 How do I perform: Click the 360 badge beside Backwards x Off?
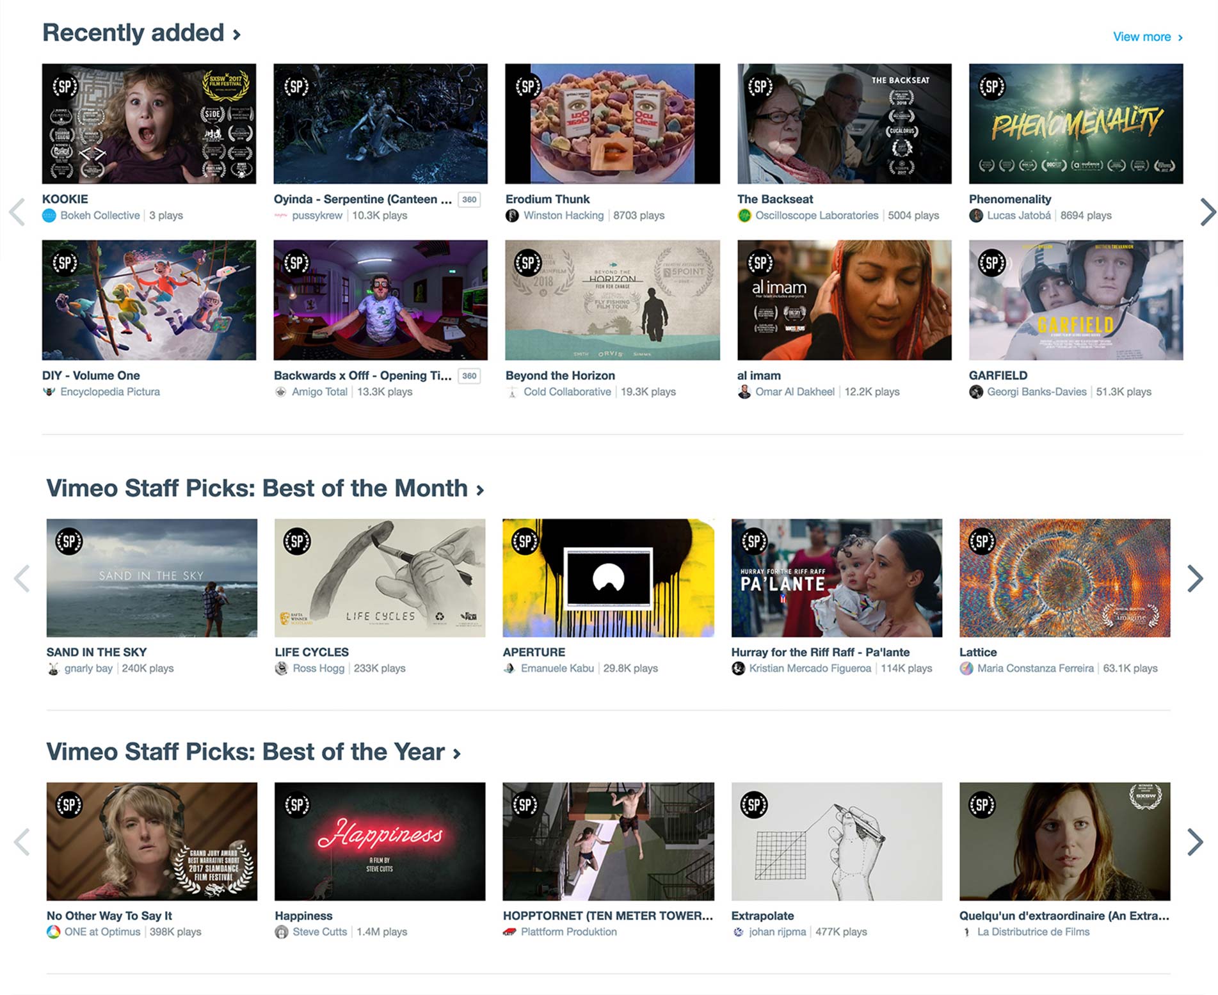(469, 376)
